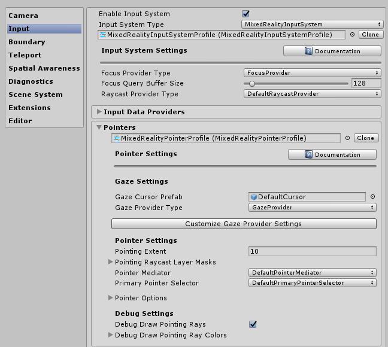Click Customize Gaze Provider Settings button
Image resolution: width=388 pixels, height=347 pixels.
(x=244, y=224)
